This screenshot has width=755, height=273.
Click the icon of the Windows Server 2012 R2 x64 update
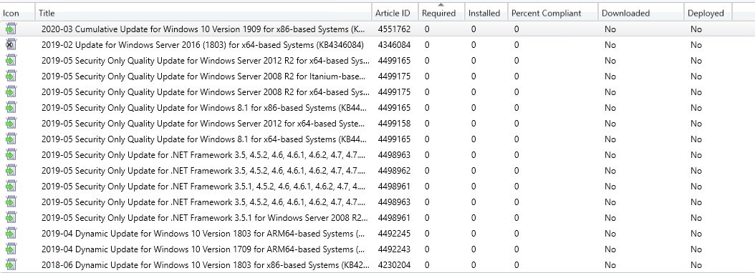coord(11,61)
